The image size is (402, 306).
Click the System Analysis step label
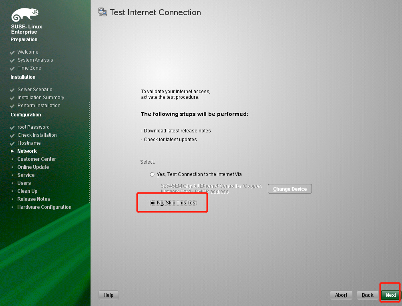(35, 60)
